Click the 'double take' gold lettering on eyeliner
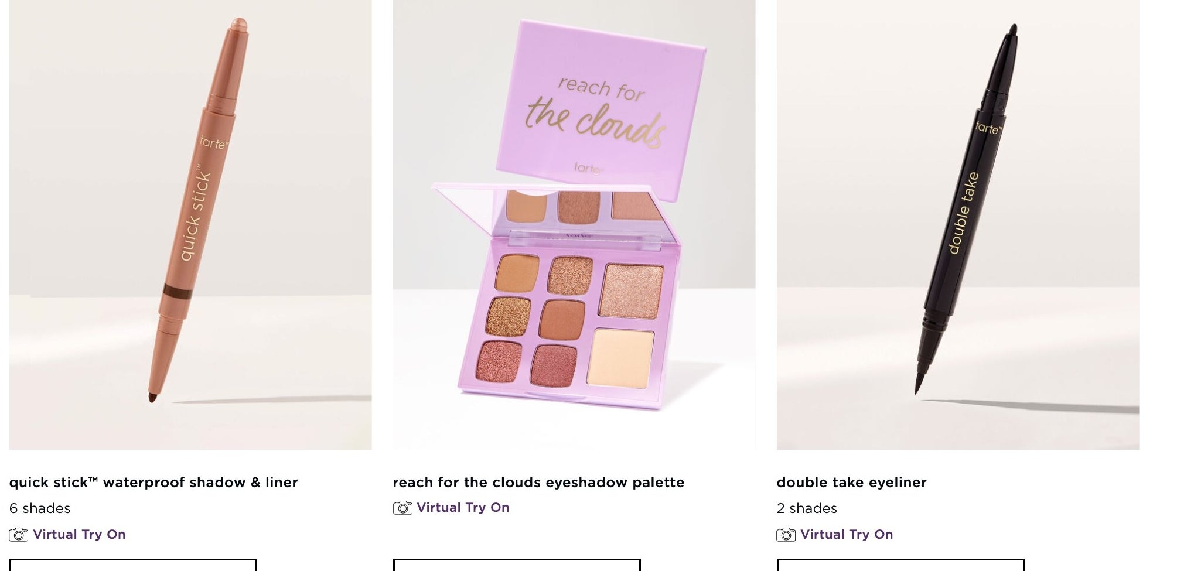Viewport: 1177px width, 571px height. 963,213
